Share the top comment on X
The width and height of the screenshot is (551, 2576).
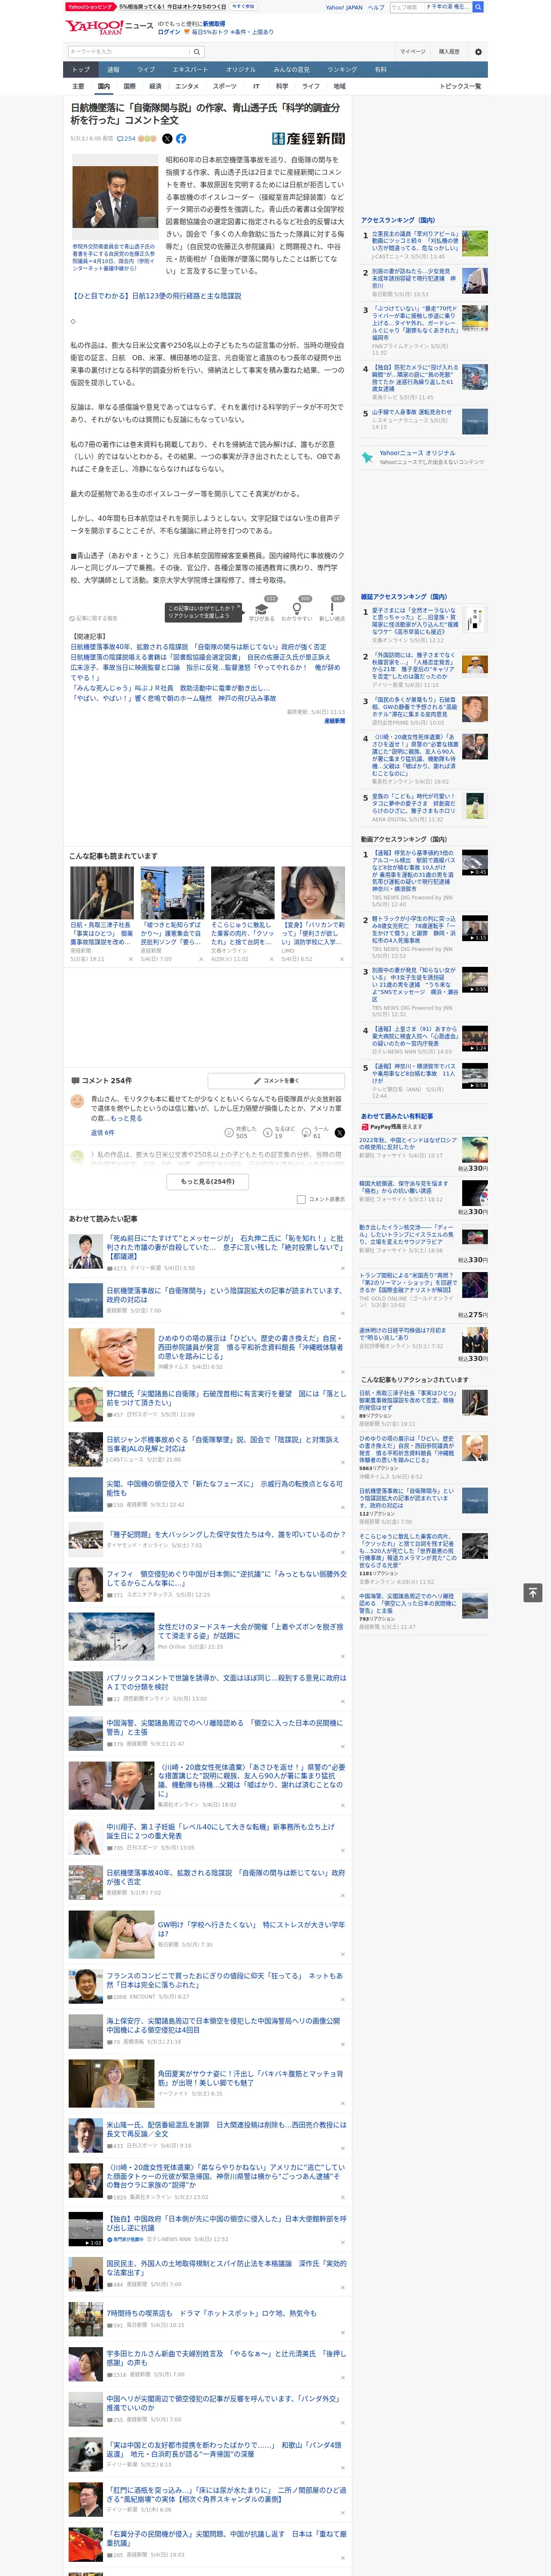coord(339,1133)
